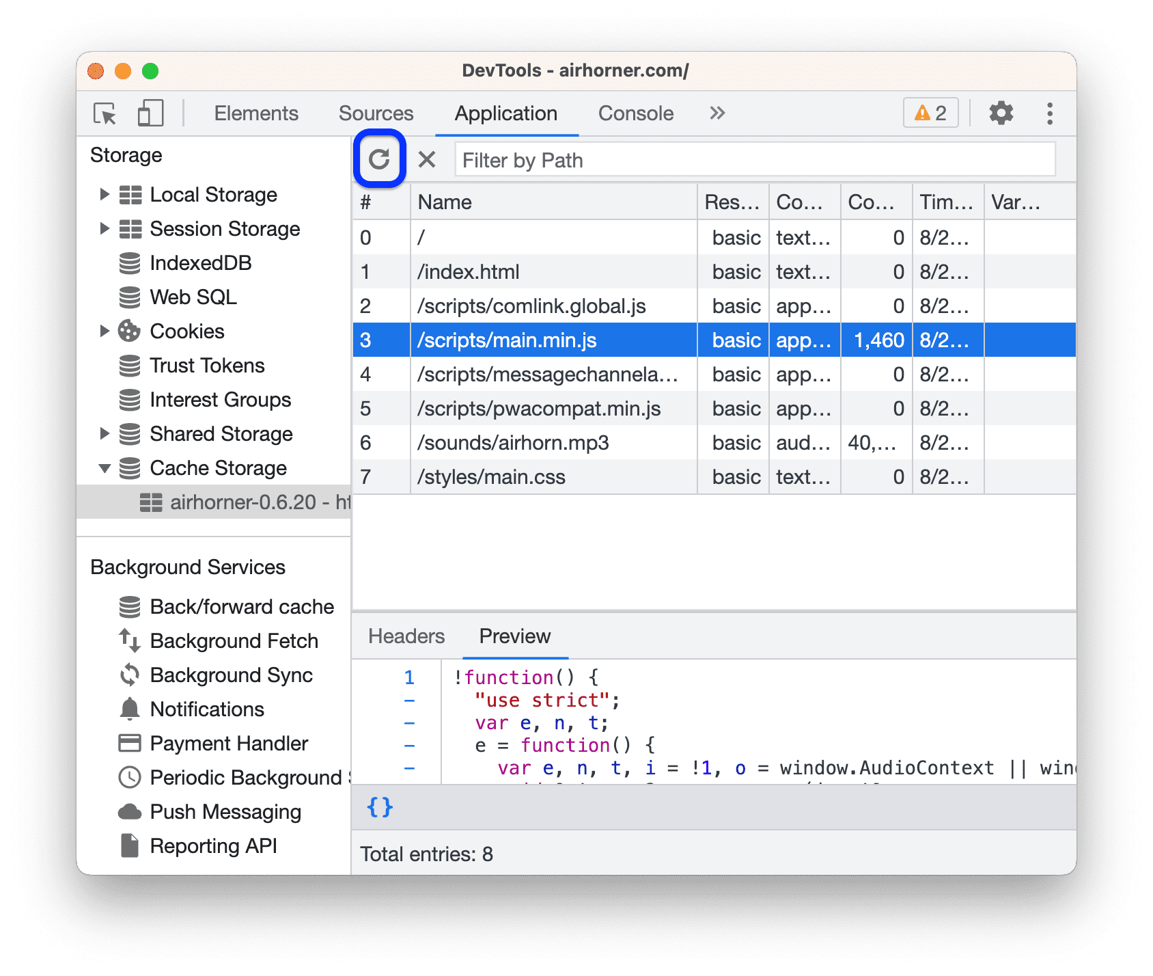Open the three-dot customize menu

pyautogui.click(x=1049, y=113)
